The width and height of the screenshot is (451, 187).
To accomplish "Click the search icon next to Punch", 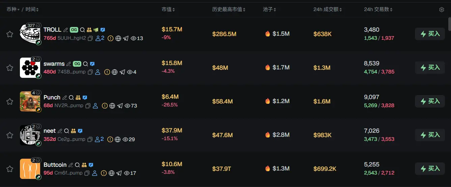I will pos(71,98).
